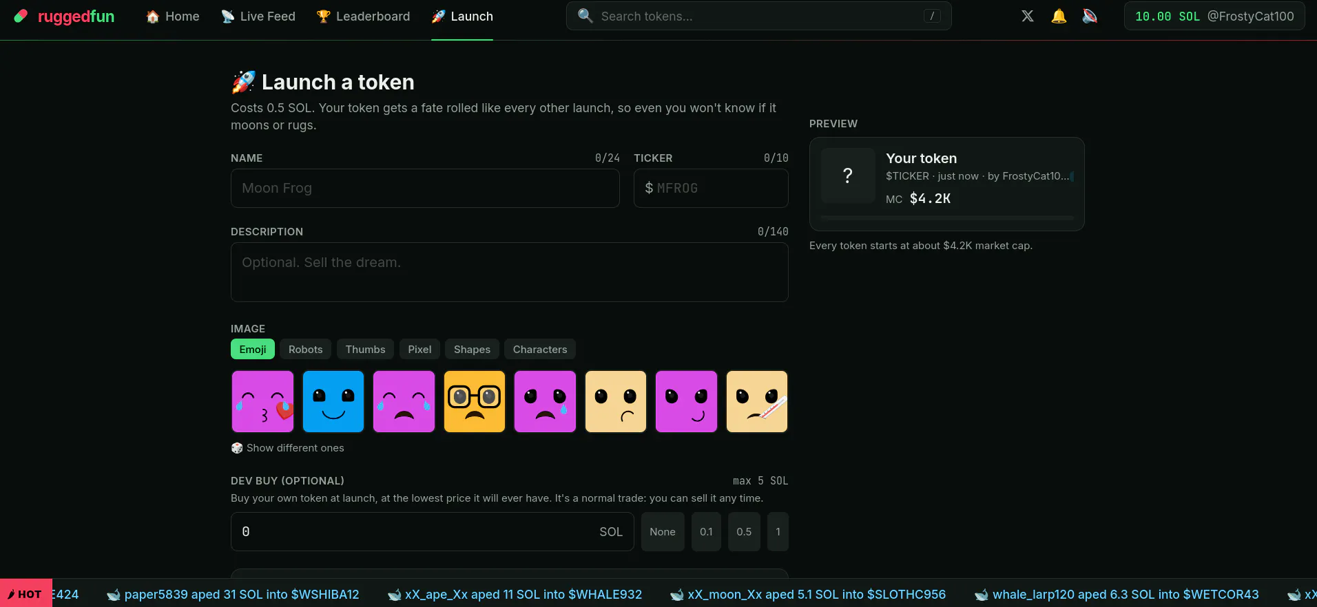Focus the Ticker input field
This screenshot has height=607, width=1317.
[711, 189]
